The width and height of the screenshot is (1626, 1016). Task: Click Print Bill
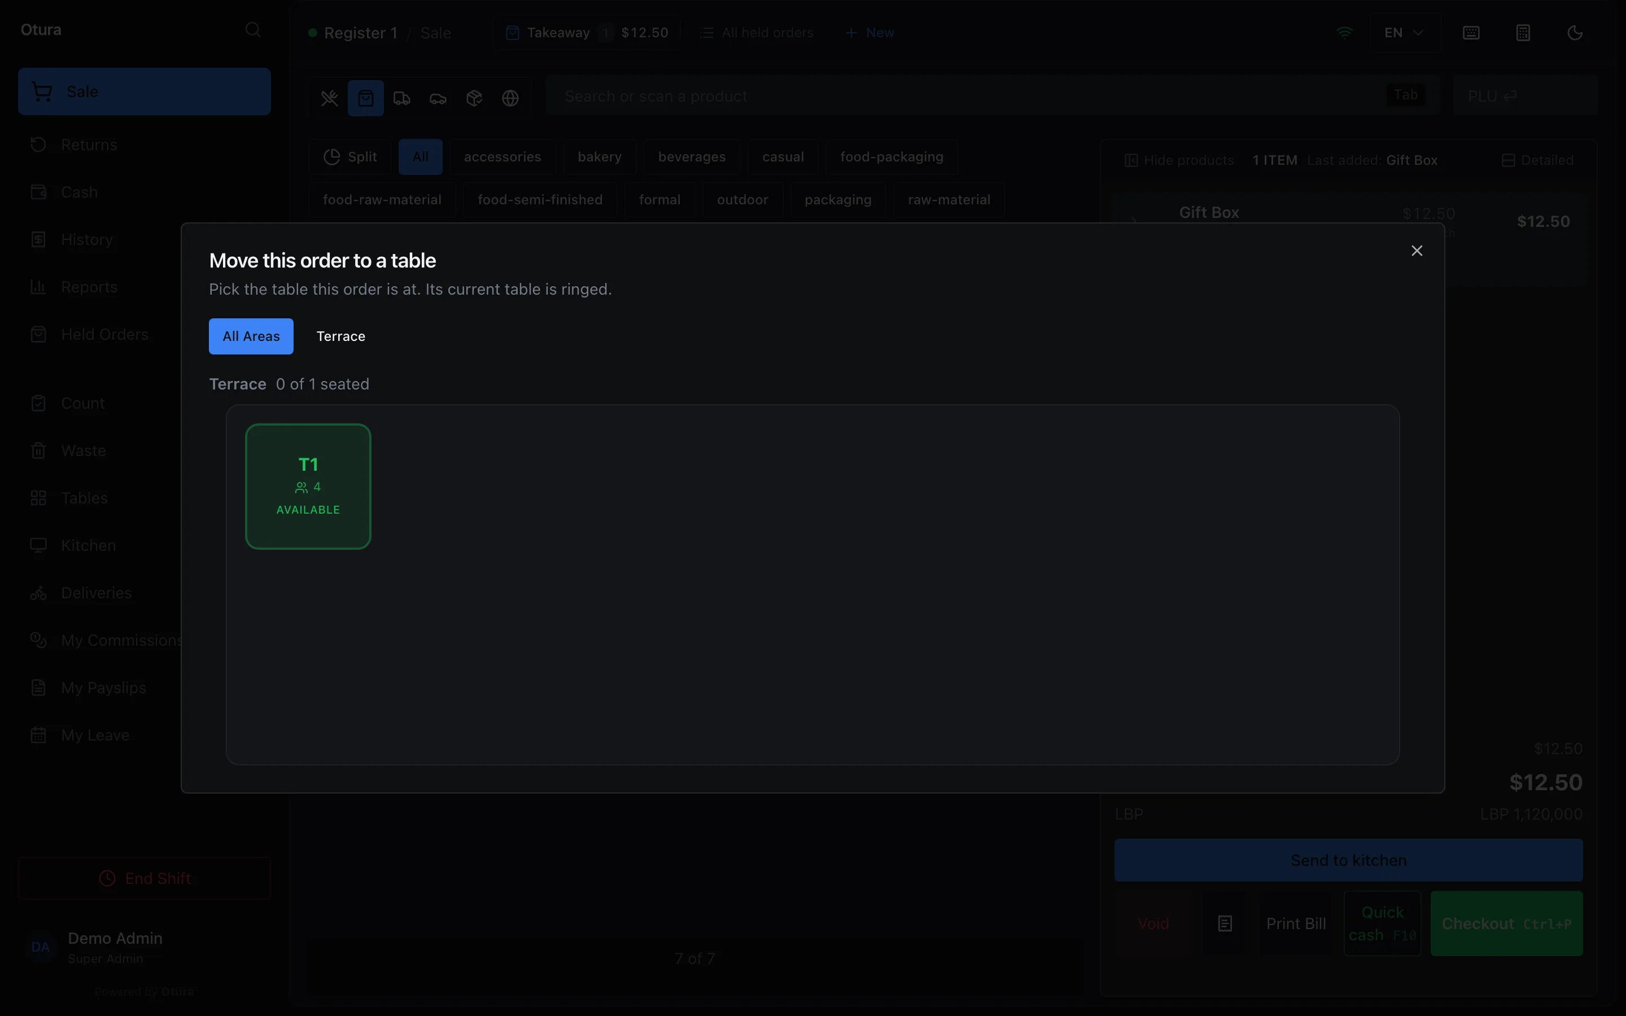(x=1296, y=924)
